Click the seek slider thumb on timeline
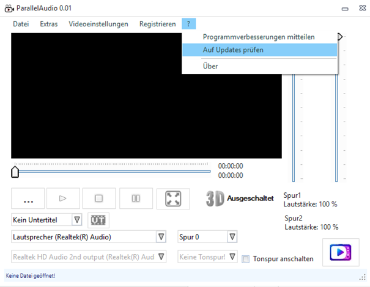This screenshot has width=370, height=287. pyautogui.click(x=15, y=172)
